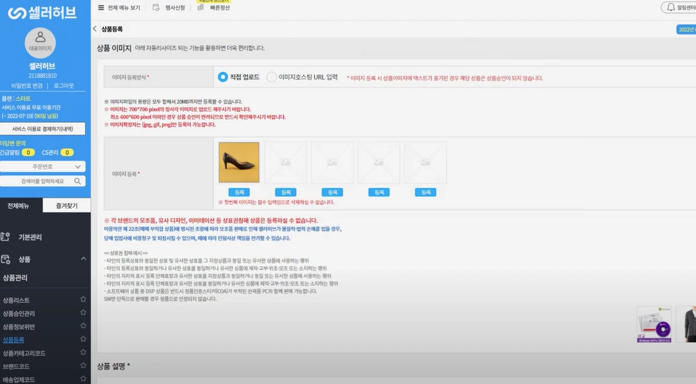Image resolution: width=696 pixels, height=384 pixels.
Task: Click the 셀러허브 logo
Action: 43,13
